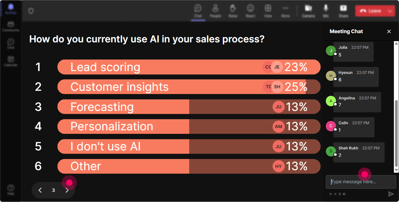The width and height of the screenshot is (399, 202).
Task: Open the Share content option
Action: [x=343, y=11]
